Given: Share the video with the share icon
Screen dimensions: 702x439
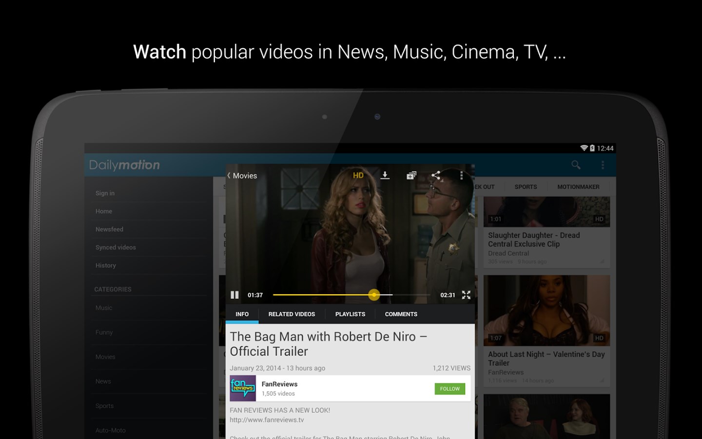Looking at the screenshot, I should click(x=436, y=176).
